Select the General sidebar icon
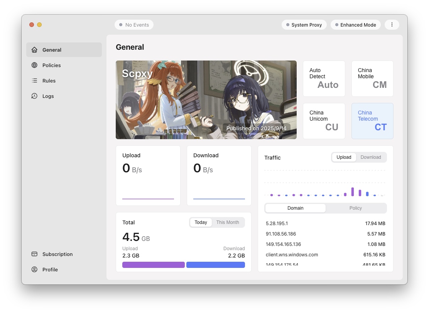The width and height of the screenshot is (429, 313). point(35,49)
